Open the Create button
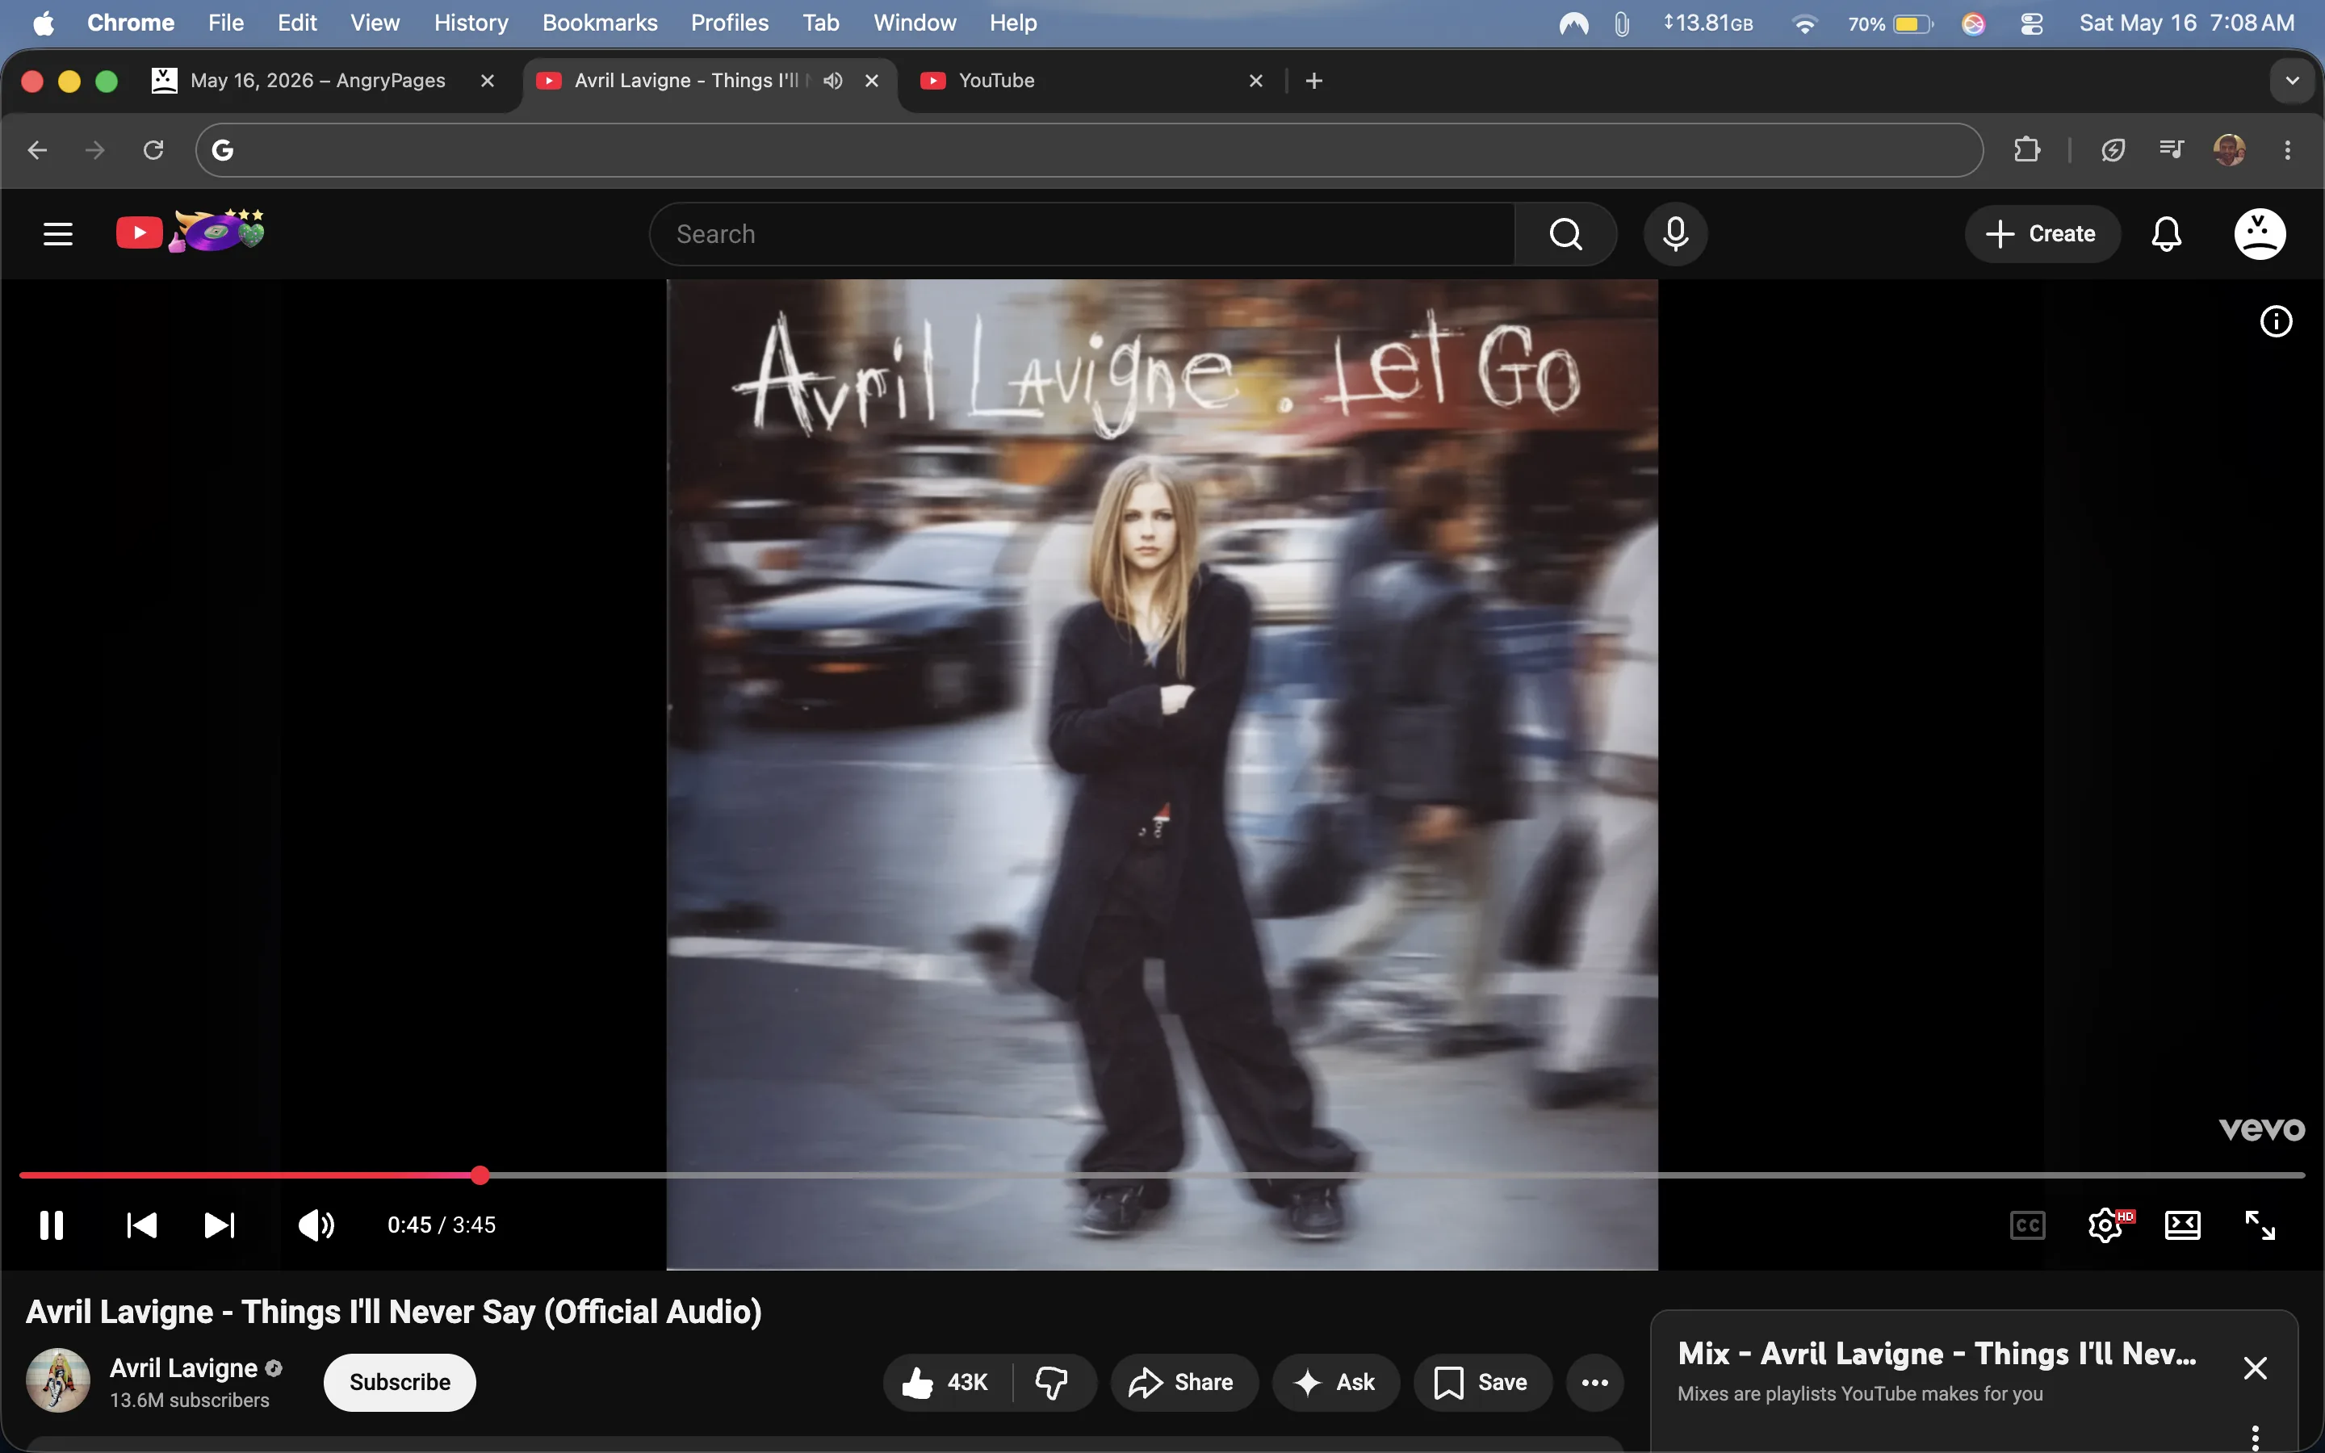Image resolution: width=2325 pixels, height=1453 pixels. coord(2042,233)
